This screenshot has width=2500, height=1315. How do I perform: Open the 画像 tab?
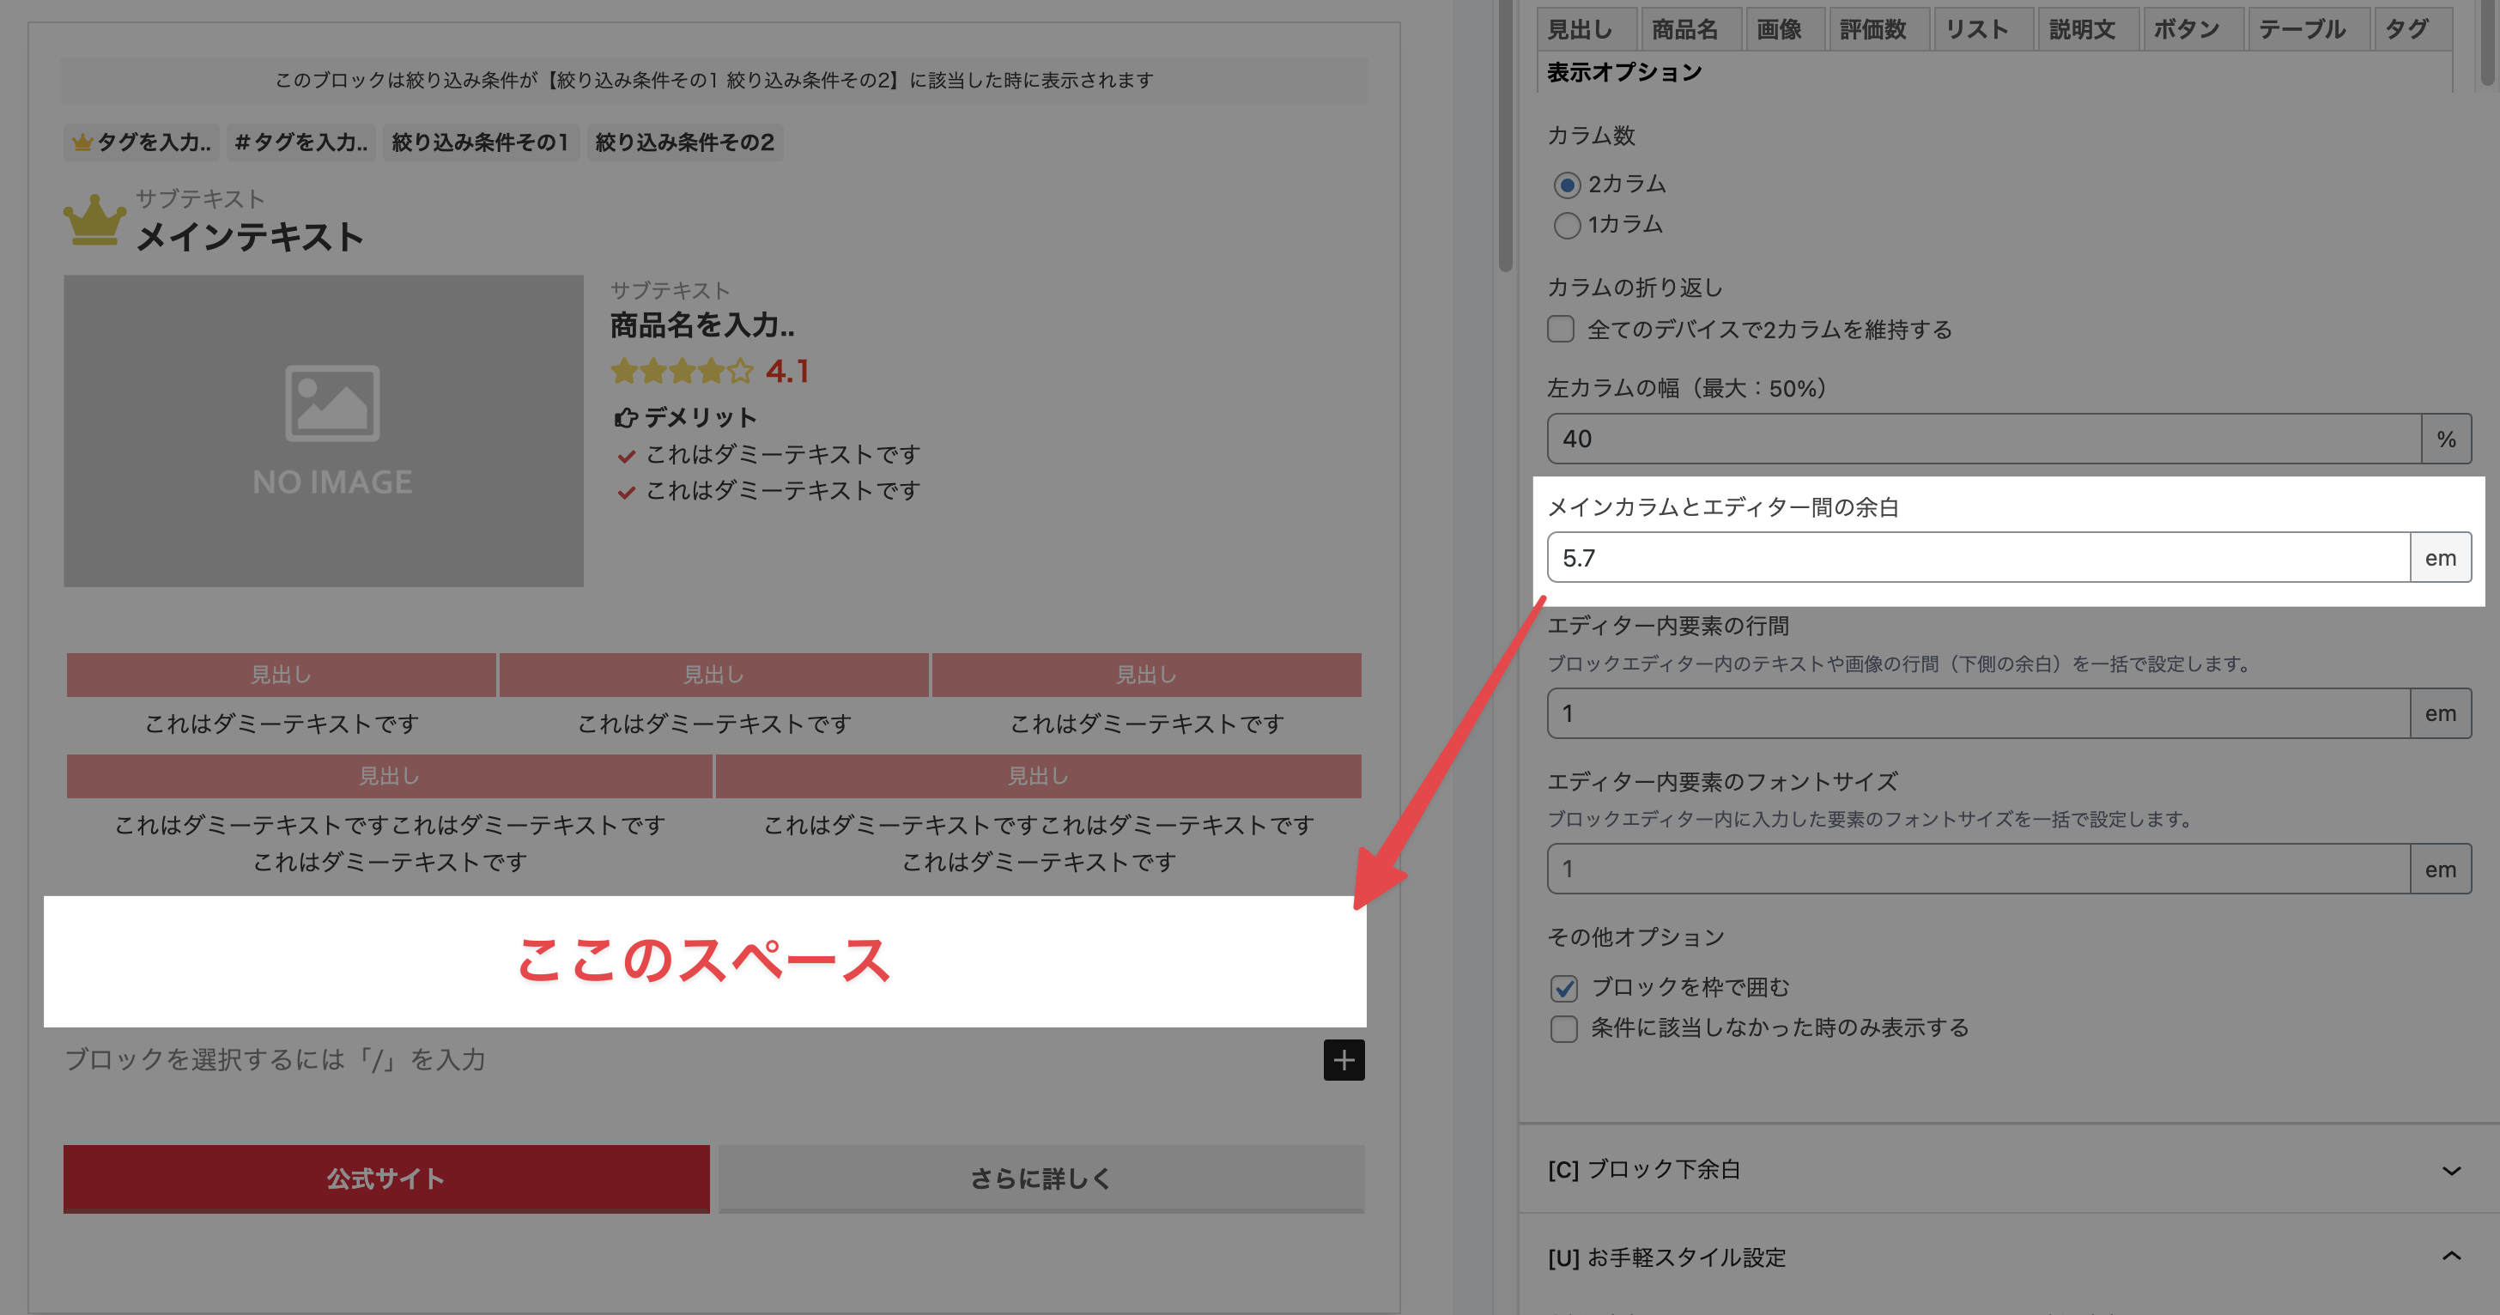coord(1784,29)
